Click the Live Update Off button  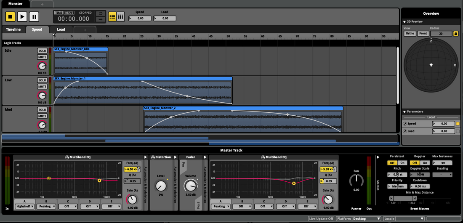coord(321,219)
